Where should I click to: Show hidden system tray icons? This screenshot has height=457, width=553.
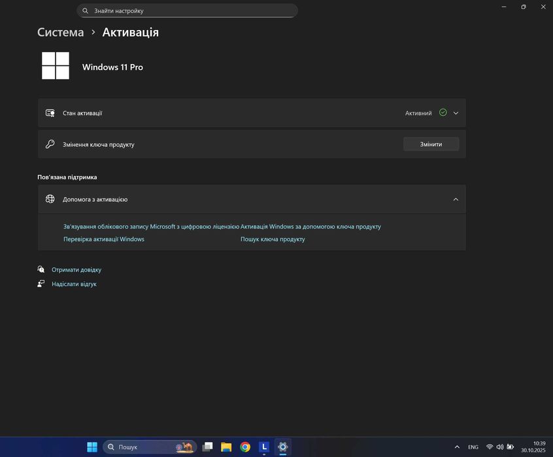[457, 447]
